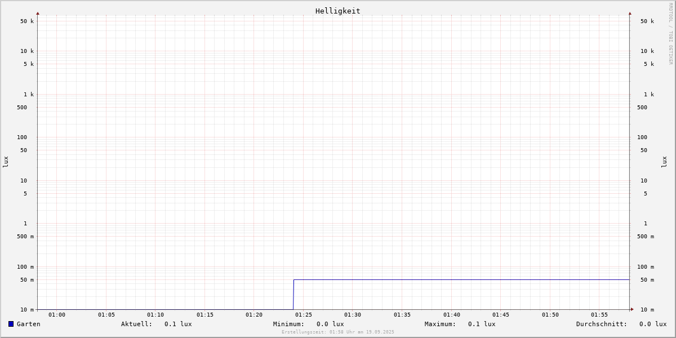Click the blue Garten legend color box
Screen dimensions: 676x338
11,324
